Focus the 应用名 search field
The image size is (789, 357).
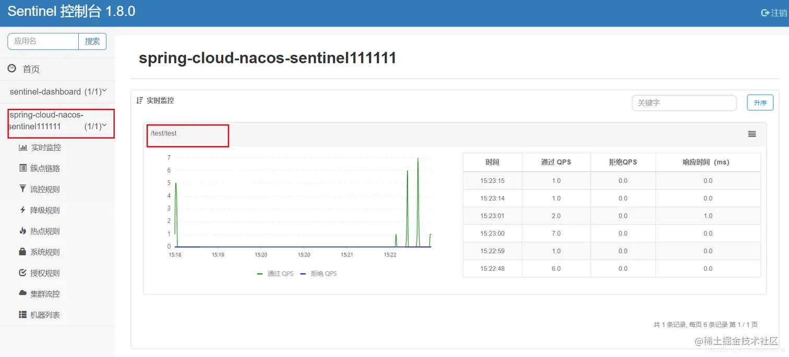(43, 41)
